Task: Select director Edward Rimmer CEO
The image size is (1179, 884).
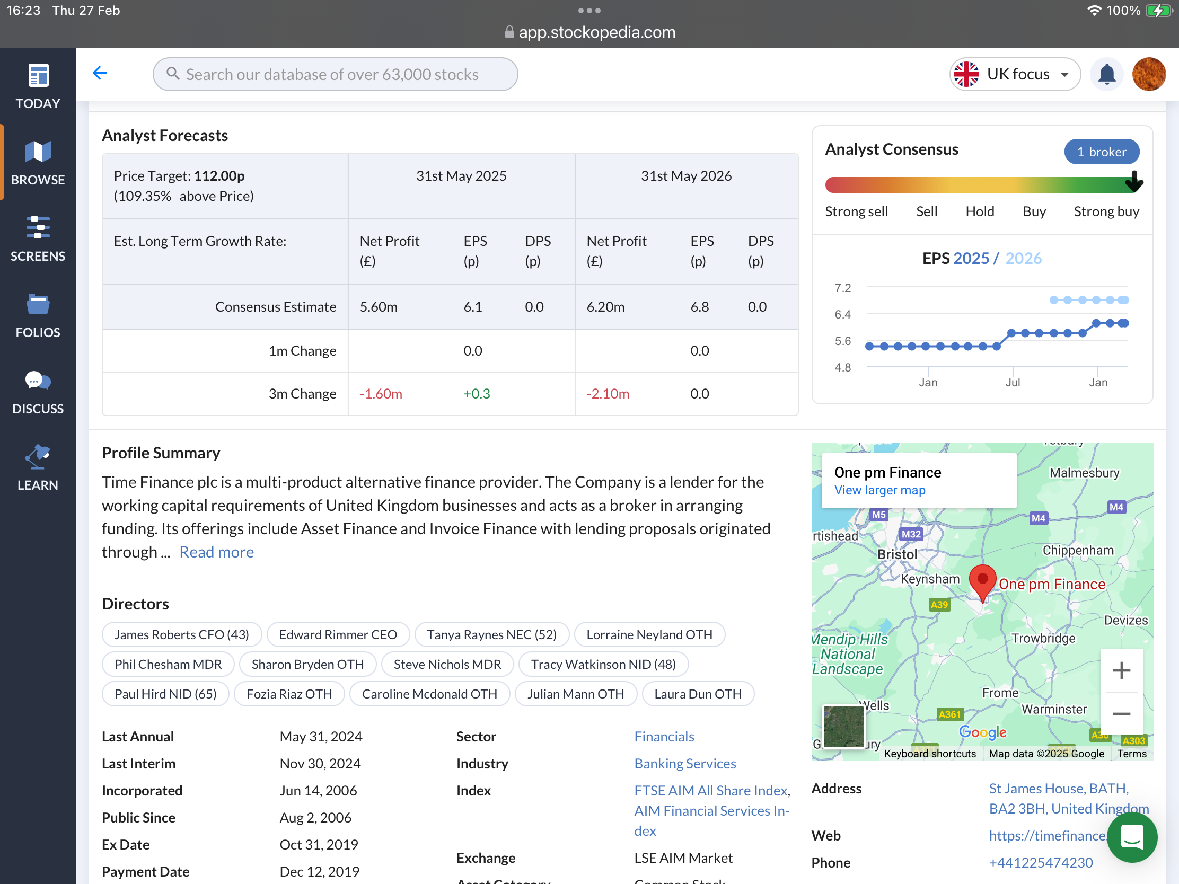Action: pyautogui.click(x=338, y=634)
